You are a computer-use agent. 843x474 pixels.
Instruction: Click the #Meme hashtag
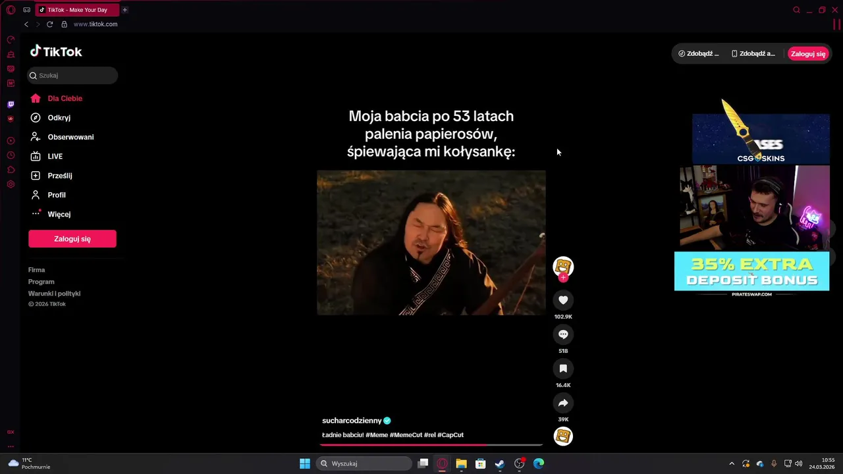pyautogui.click(x=377, y=435)
